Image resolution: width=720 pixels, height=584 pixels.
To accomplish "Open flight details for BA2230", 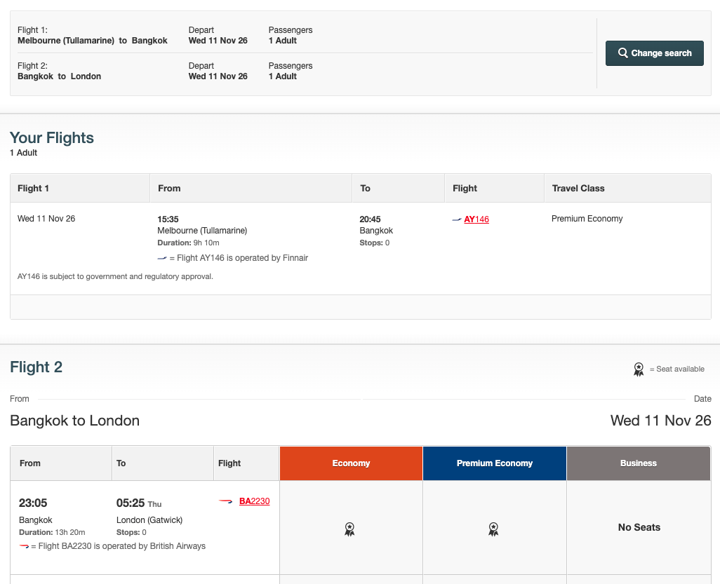I will pos(253,501).
